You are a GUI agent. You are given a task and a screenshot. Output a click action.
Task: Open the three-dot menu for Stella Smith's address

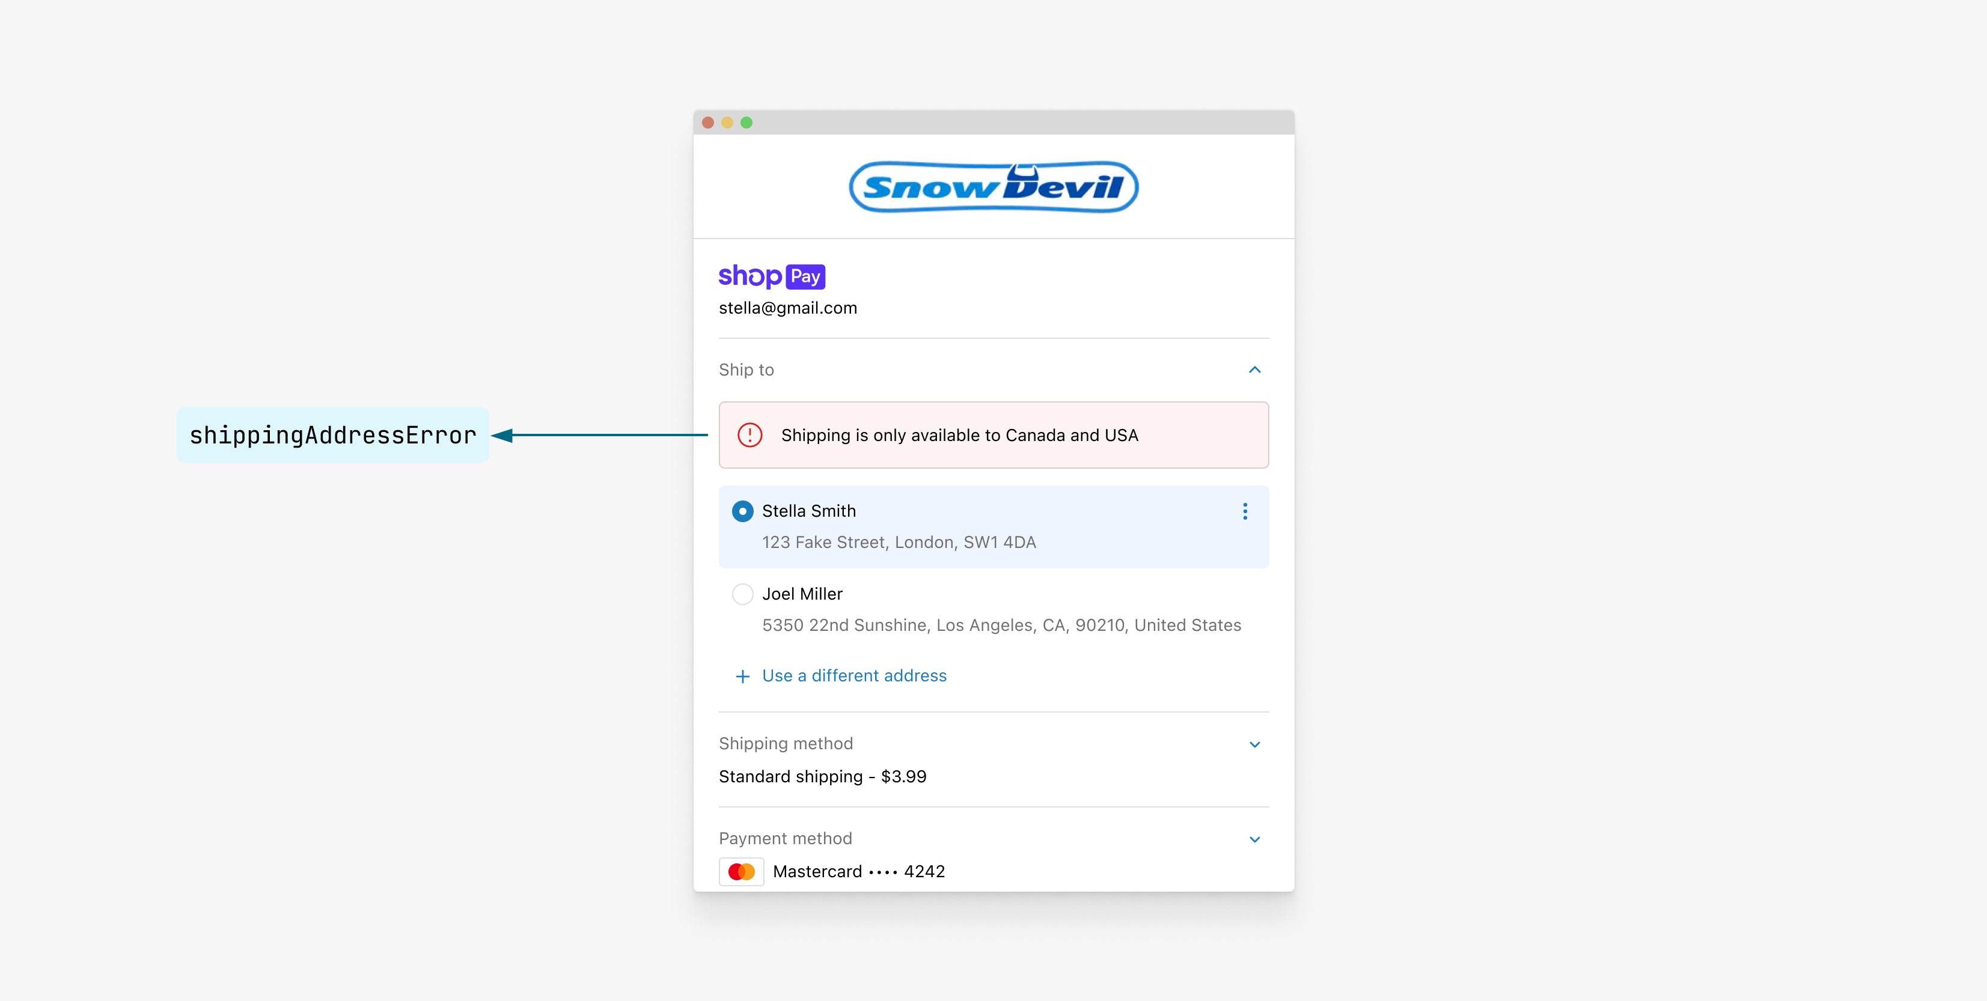(1244, 511)
